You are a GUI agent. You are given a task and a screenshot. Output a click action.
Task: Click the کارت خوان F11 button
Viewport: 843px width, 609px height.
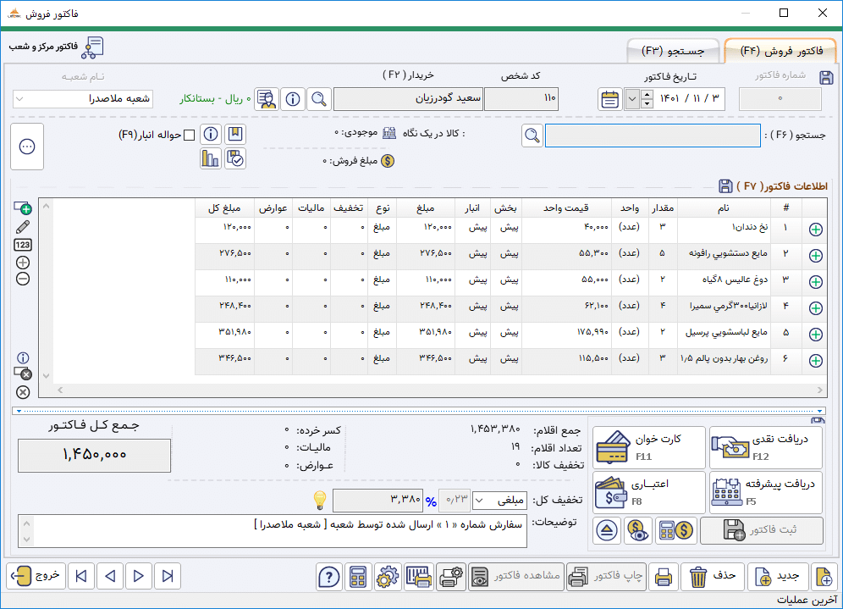click(649, 447)
